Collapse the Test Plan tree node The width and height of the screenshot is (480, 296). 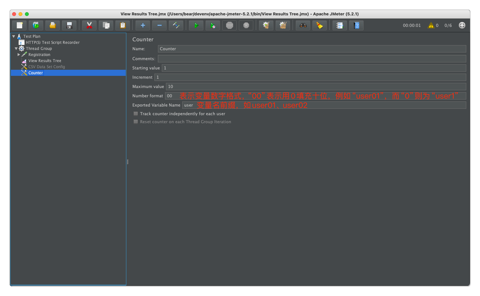[x=14, y=36]
